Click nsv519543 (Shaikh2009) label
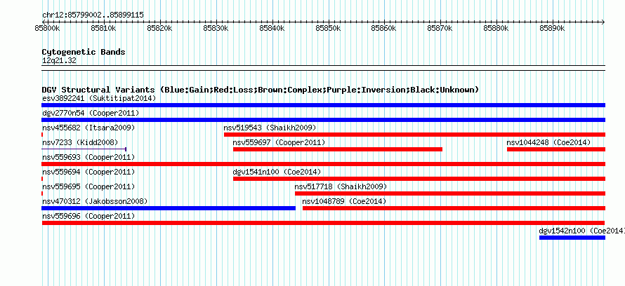 (270, 128)
